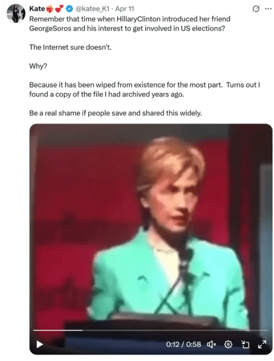Open Kate's profile avatar picture
The image size is (274, 361).
(16, 13)
